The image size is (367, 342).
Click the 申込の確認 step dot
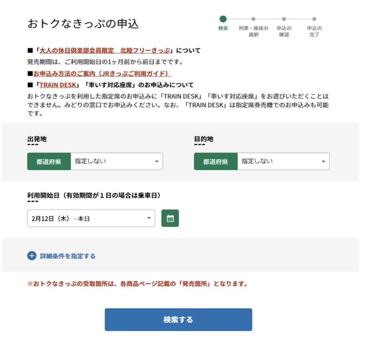pos(284,19)
